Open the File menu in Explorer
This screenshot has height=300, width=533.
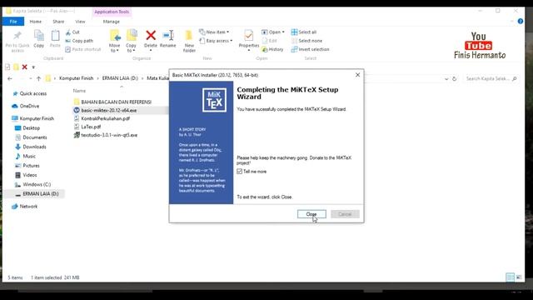tap(13, 22)
